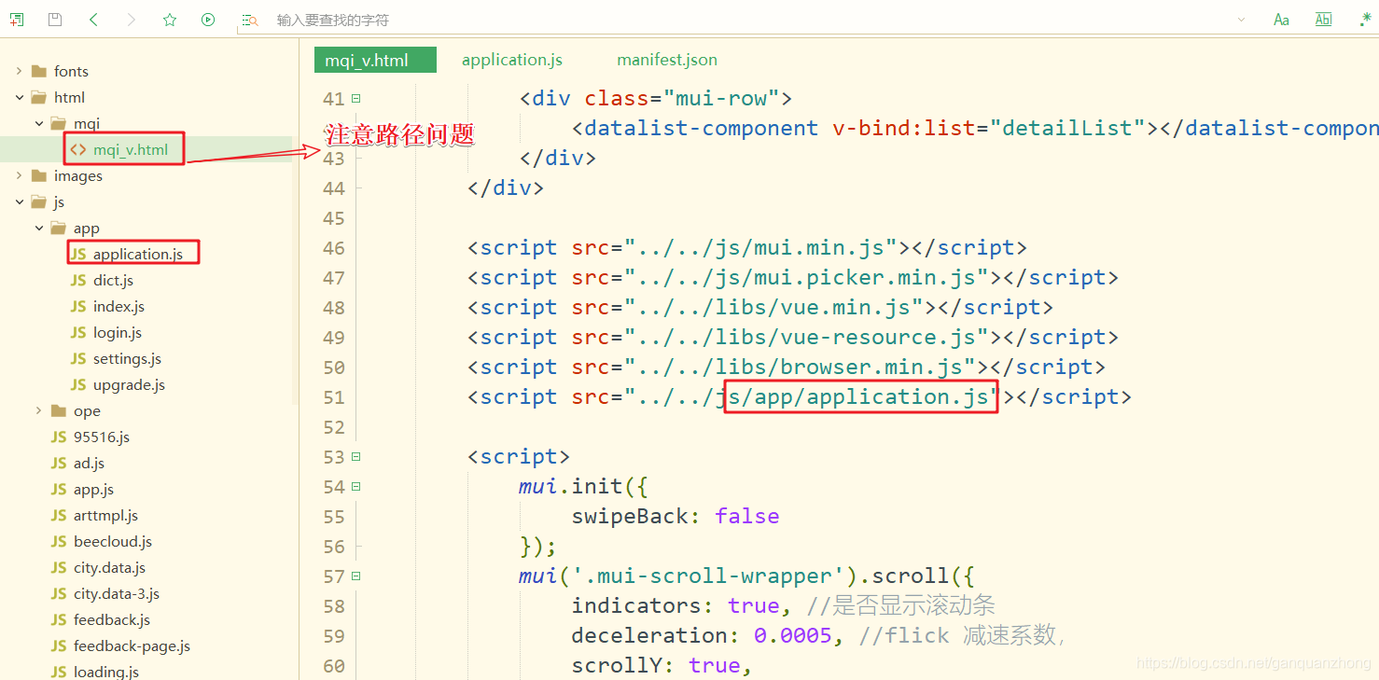
Task: Collapse the app folder chevron
Action: pos(38,228)
